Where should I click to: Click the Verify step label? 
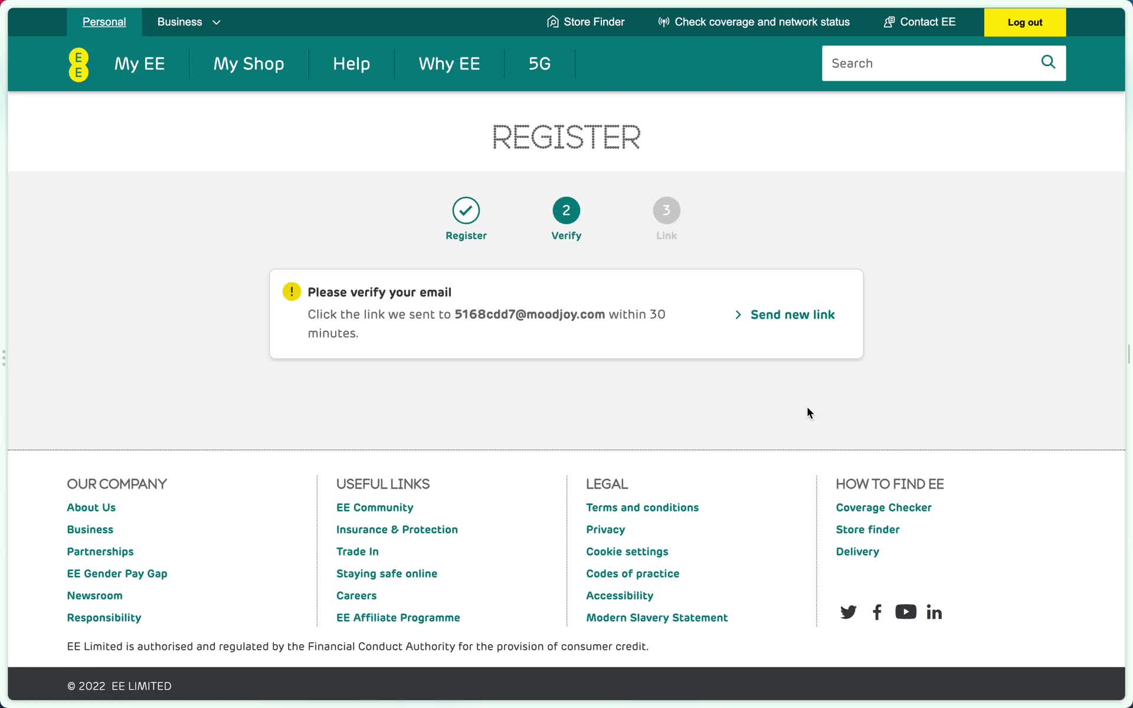566,235
